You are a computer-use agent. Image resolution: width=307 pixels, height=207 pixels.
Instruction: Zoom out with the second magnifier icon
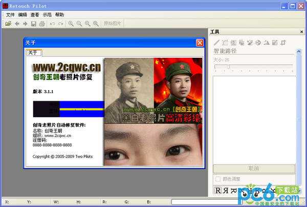click(x=79, y=24)
